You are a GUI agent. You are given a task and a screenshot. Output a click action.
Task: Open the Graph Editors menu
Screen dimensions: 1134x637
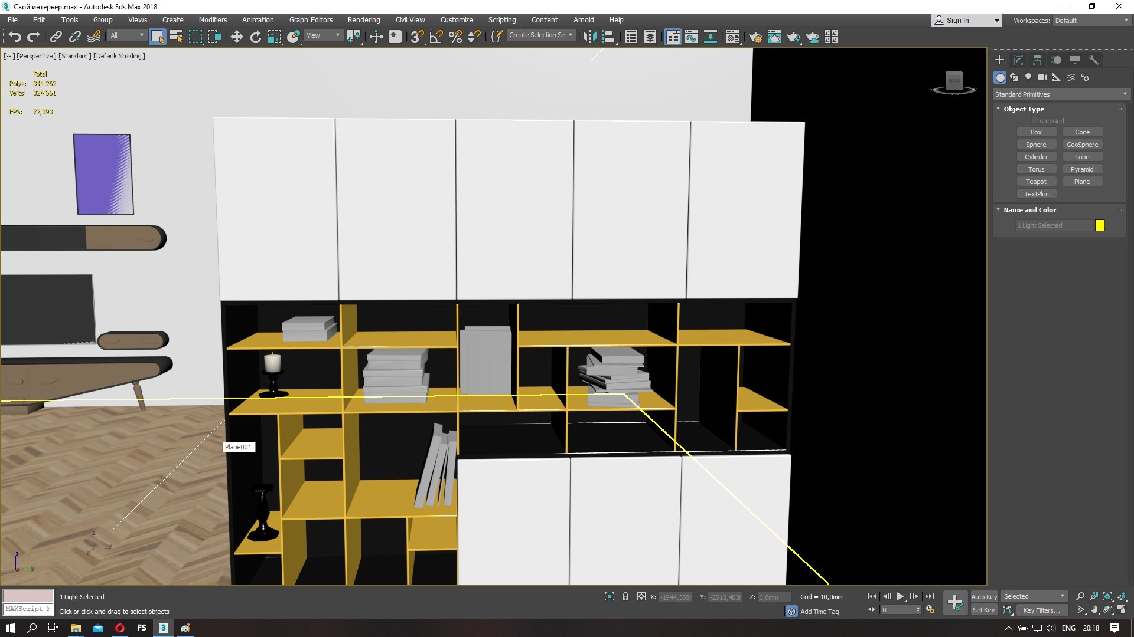click(311, 20)
